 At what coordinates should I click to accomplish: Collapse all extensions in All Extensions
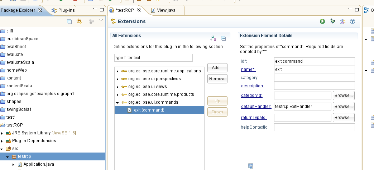(x=223, y=38)
